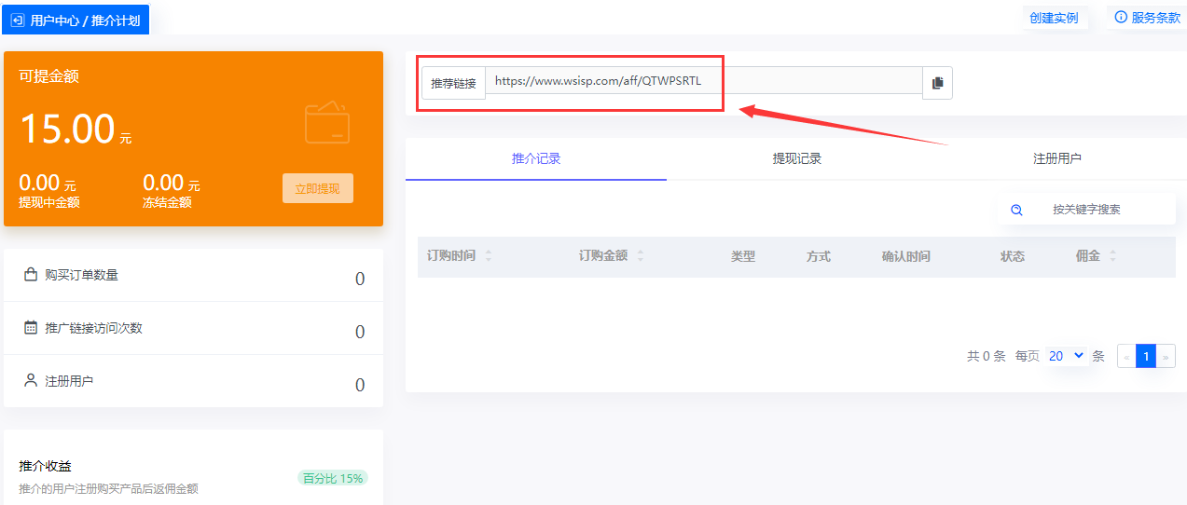Click the shopping bag order icon
This screenshot has width=1187, height=505.
coord(31,275)
